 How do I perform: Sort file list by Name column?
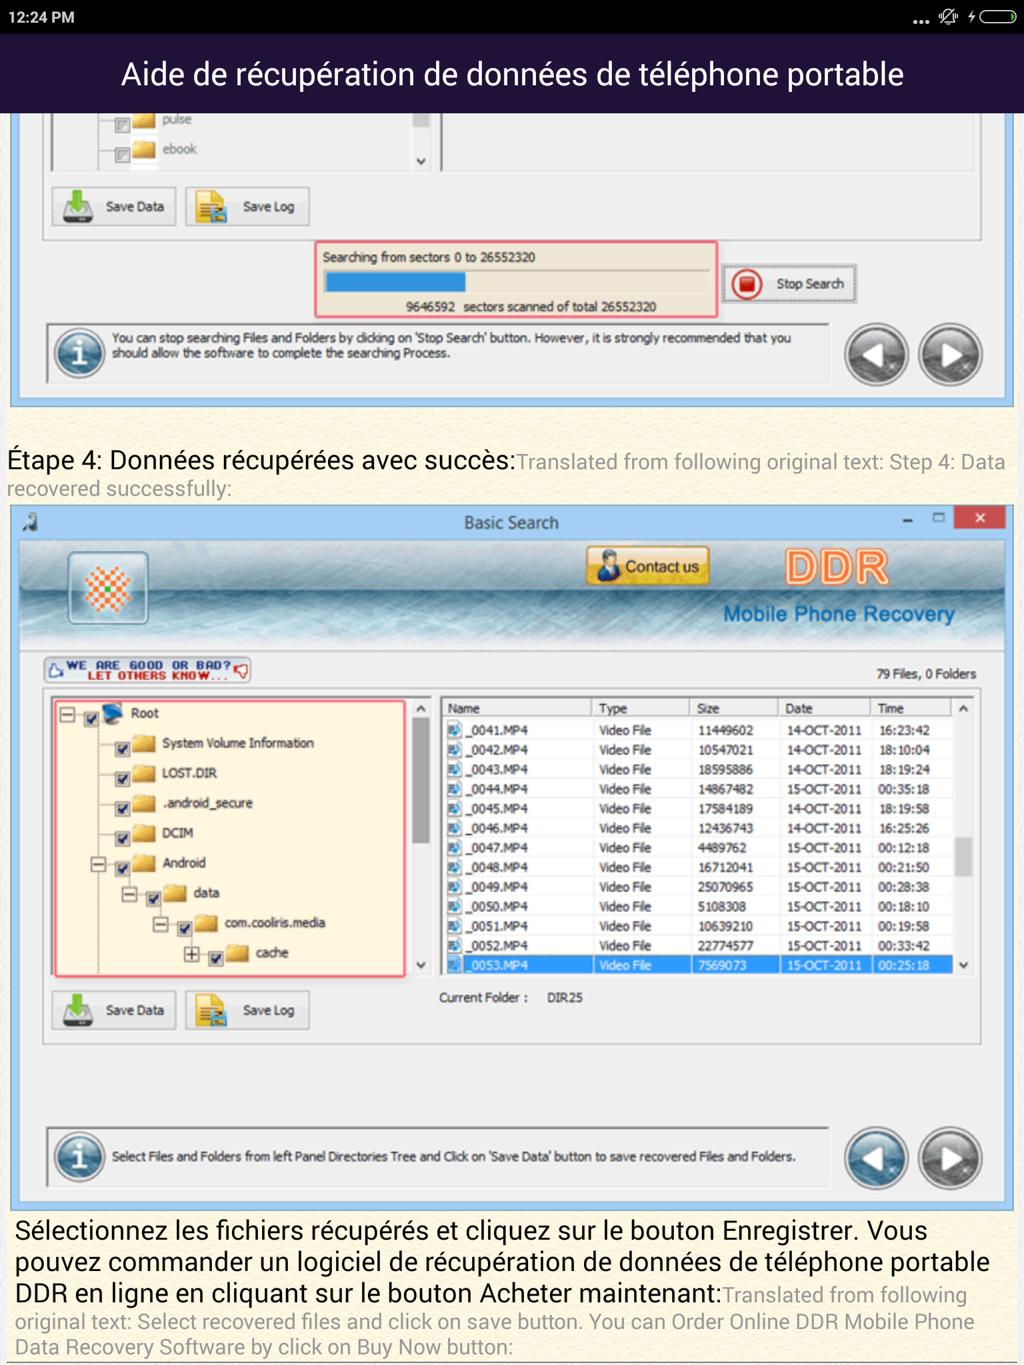pyautogui.click(x=517, y=708)
